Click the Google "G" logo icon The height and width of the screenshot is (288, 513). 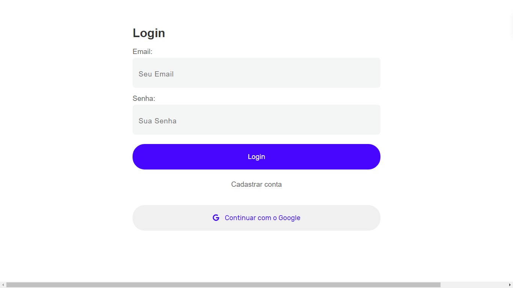click(216, 218)
